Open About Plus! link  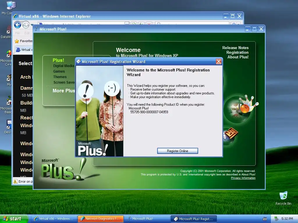(x=238, y=57)
